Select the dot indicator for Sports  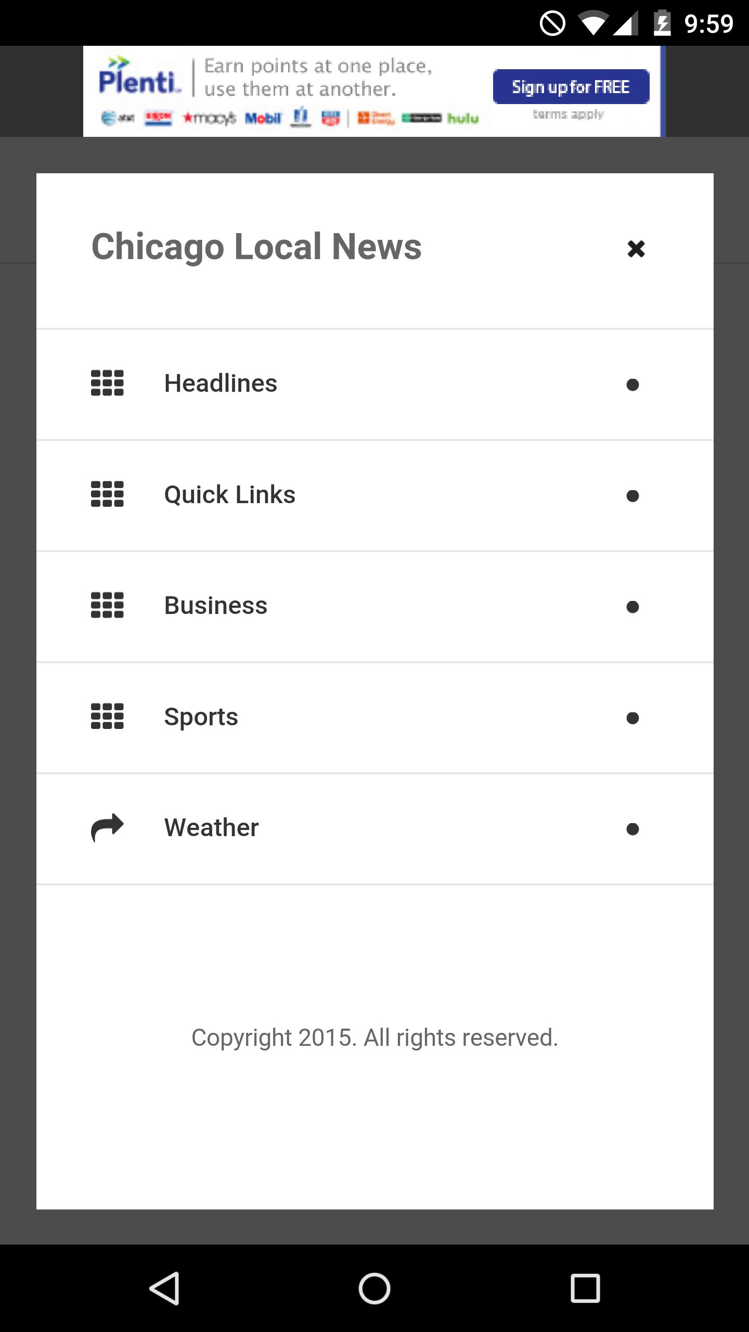click(632, 718)
